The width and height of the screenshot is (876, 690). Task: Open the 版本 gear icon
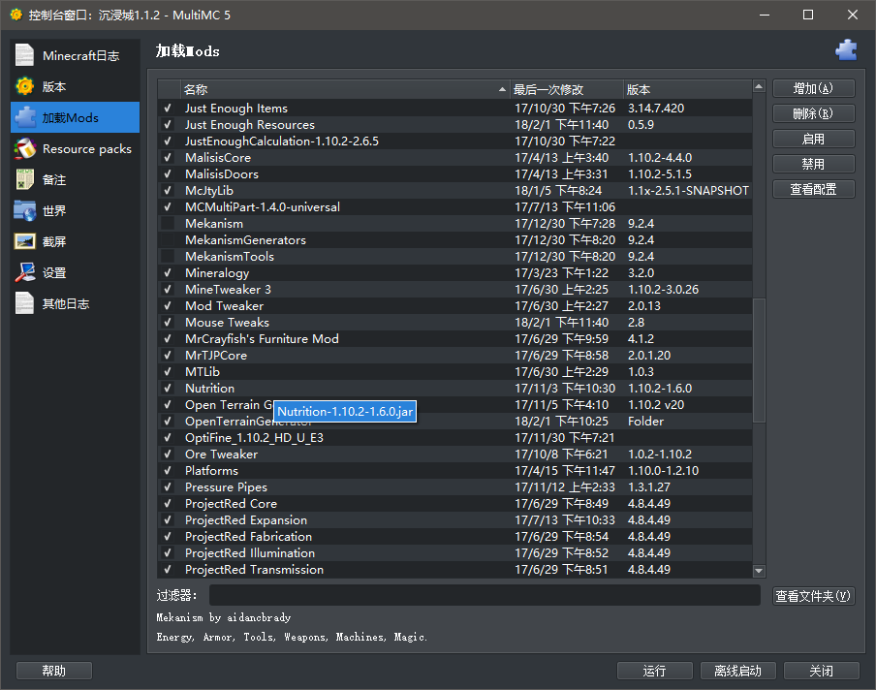point(24,86)
